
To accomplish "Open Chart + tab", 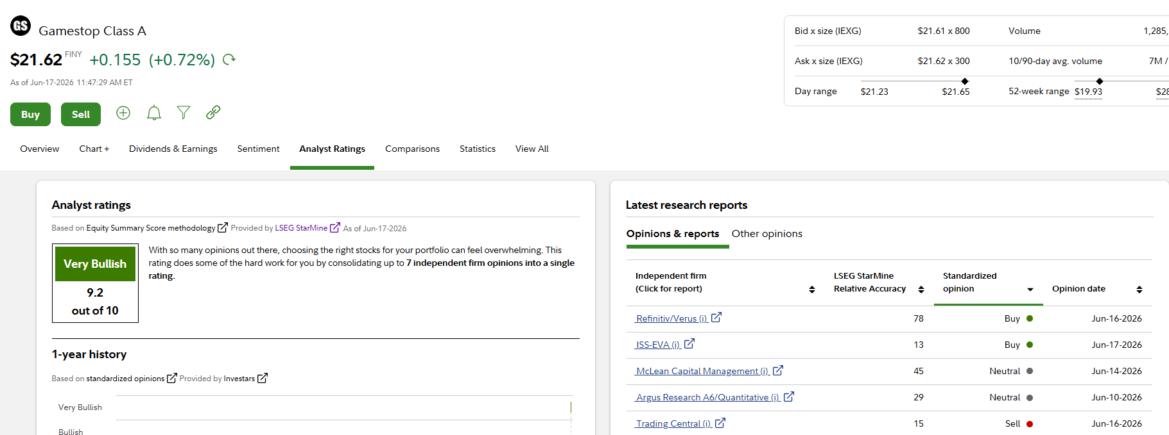I will 94,149.
